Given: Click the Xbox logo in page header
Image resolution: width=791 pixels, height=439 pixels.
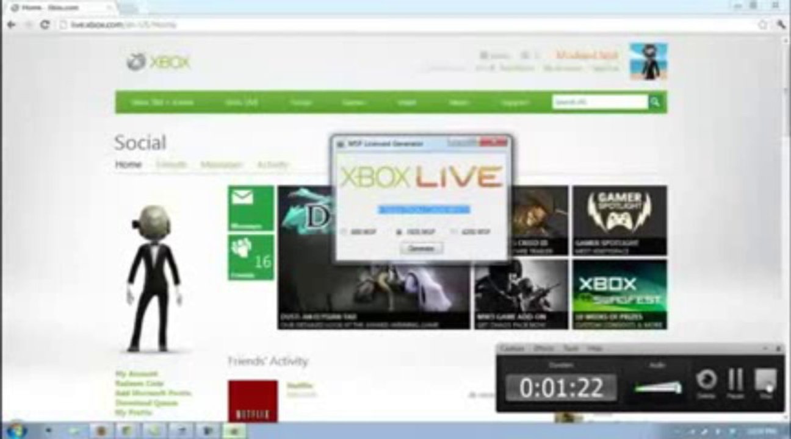Looking at the screenshot, I should tap(159, 62).
